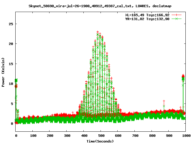Click x-axis tick label 700
192x144 pixels.
point(135,136)
